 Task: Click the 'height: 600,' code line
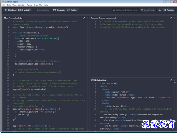pos(24,44)
